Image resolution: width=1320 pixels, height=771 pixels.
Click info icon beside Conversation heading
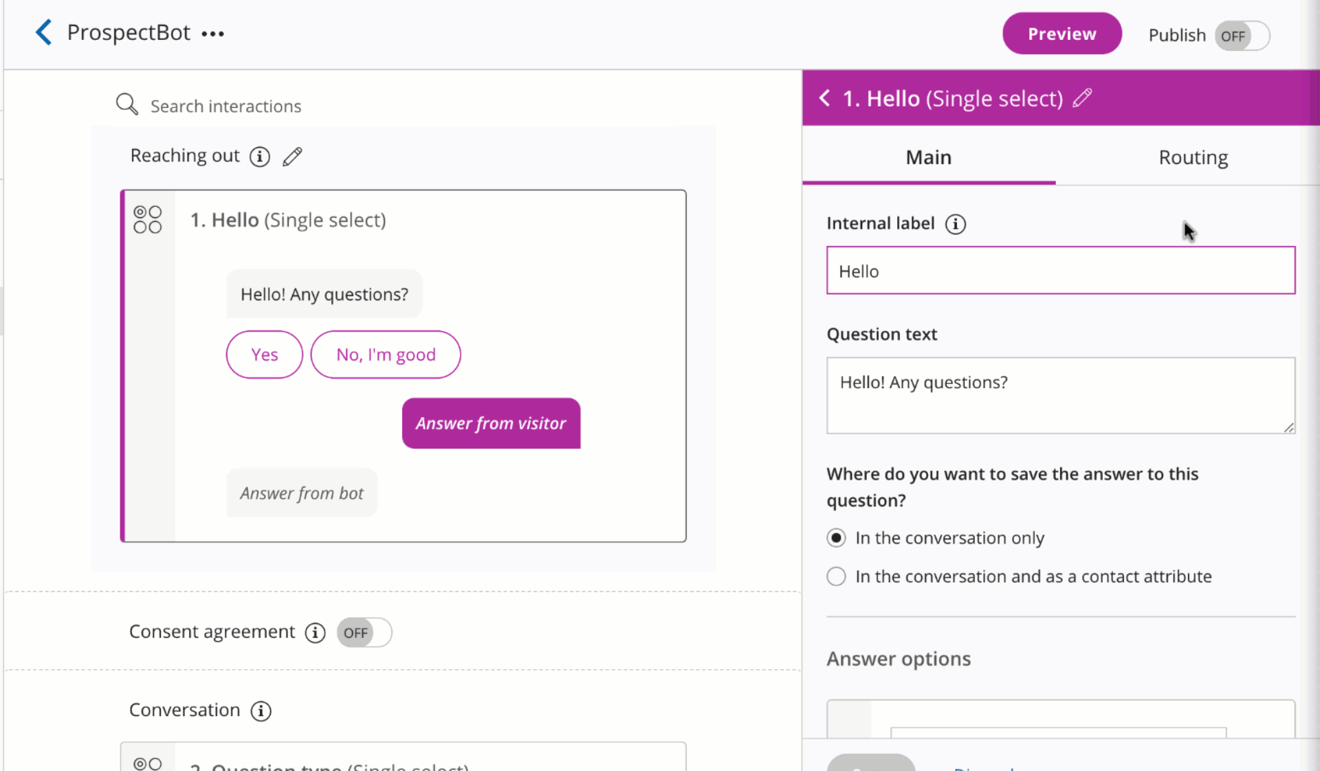(261, 711)
